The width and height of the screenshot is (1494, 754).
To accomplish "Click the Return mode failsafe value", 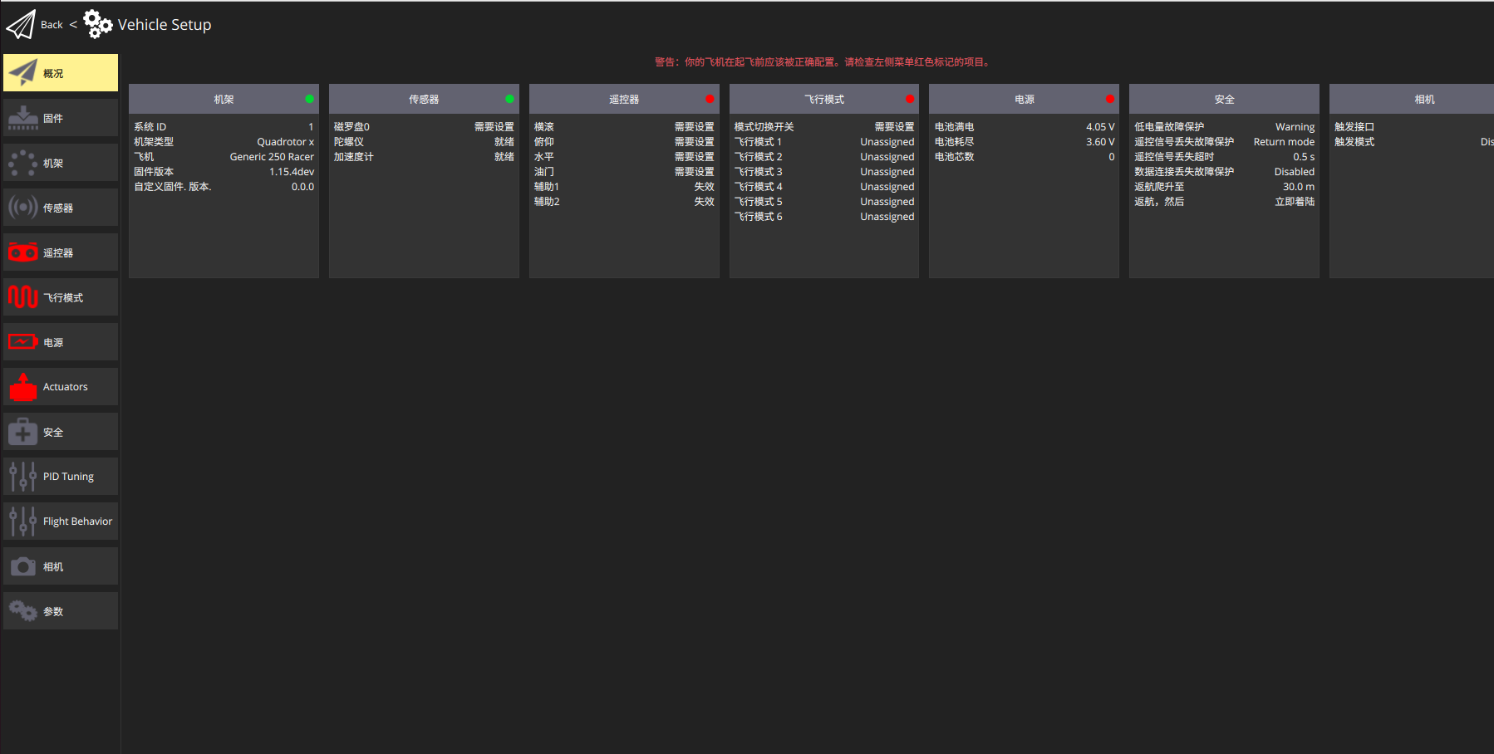I will (1284, 142).
